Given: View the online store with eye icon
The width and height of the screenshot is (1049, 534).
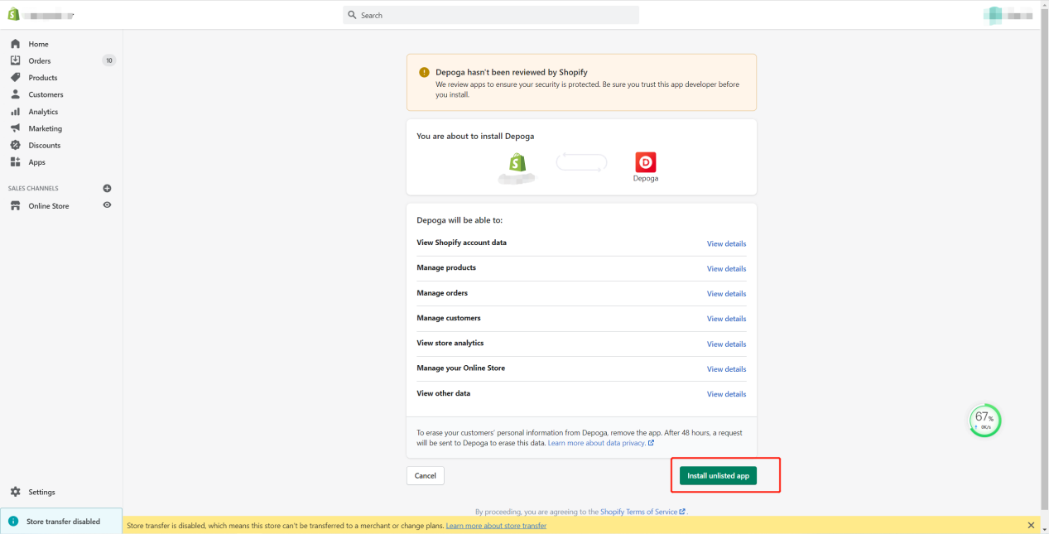Looking at the screenshot, I should click(107, 205).
